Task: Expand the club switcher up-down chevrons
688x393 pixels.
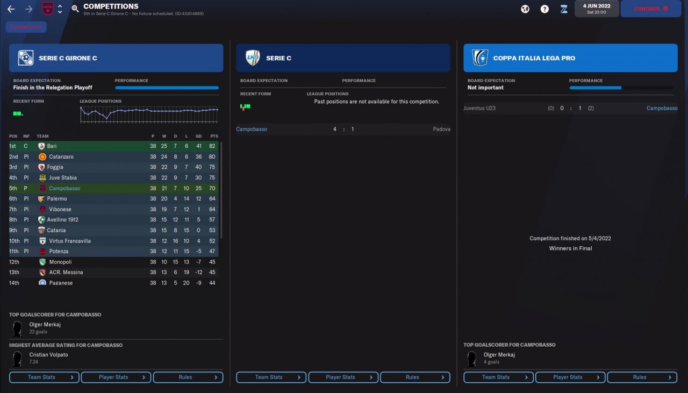Action: 60,9
